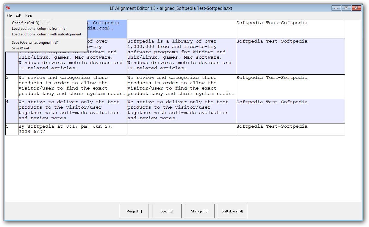The width and height of the screenshot is (369, 227).
Task: Click the Shift down (F4) button
Action: pos(232,211)
